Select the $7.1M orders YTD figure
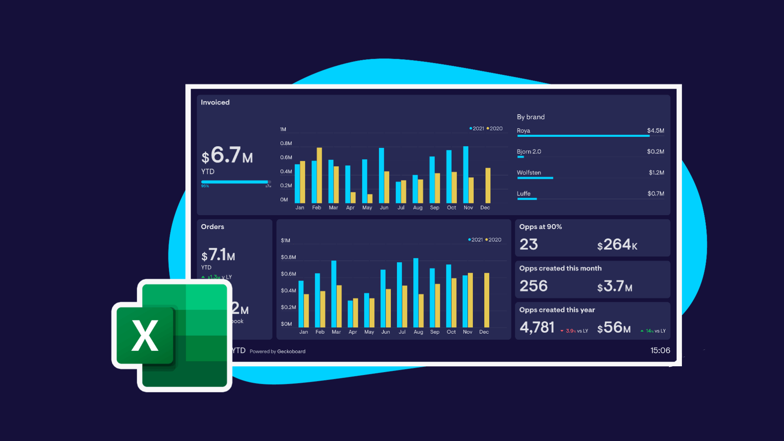784x441 pixels. [218, 255]
